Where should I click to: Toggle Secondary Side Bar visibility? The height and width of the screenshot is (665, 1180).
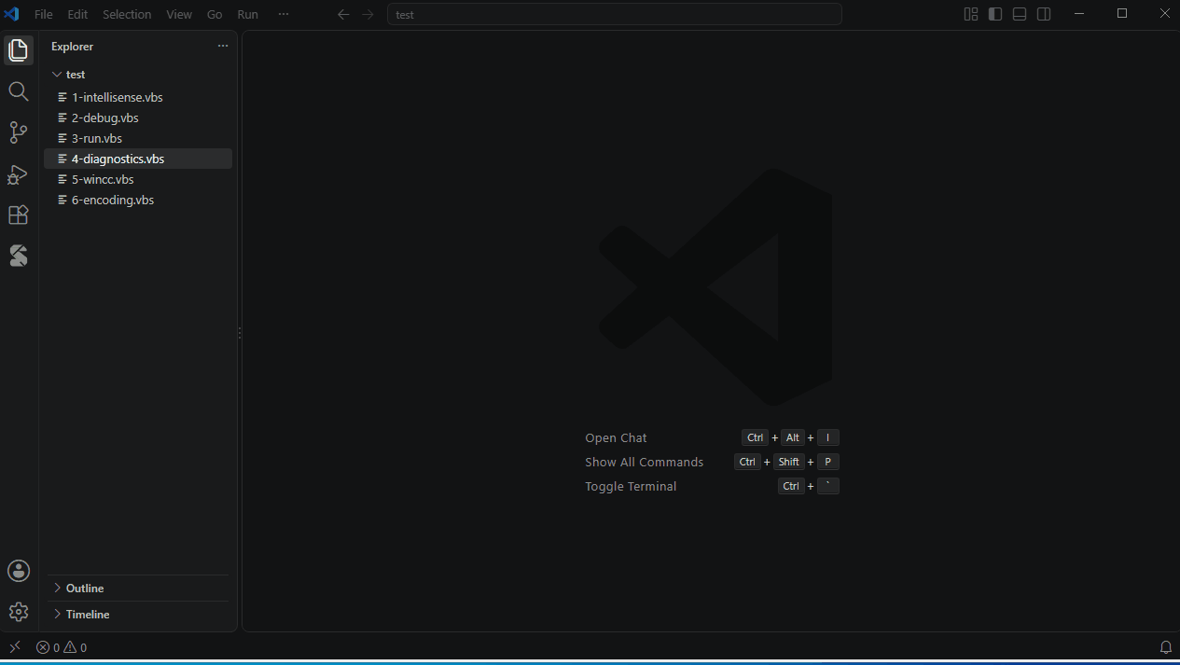coord(1045,14)
